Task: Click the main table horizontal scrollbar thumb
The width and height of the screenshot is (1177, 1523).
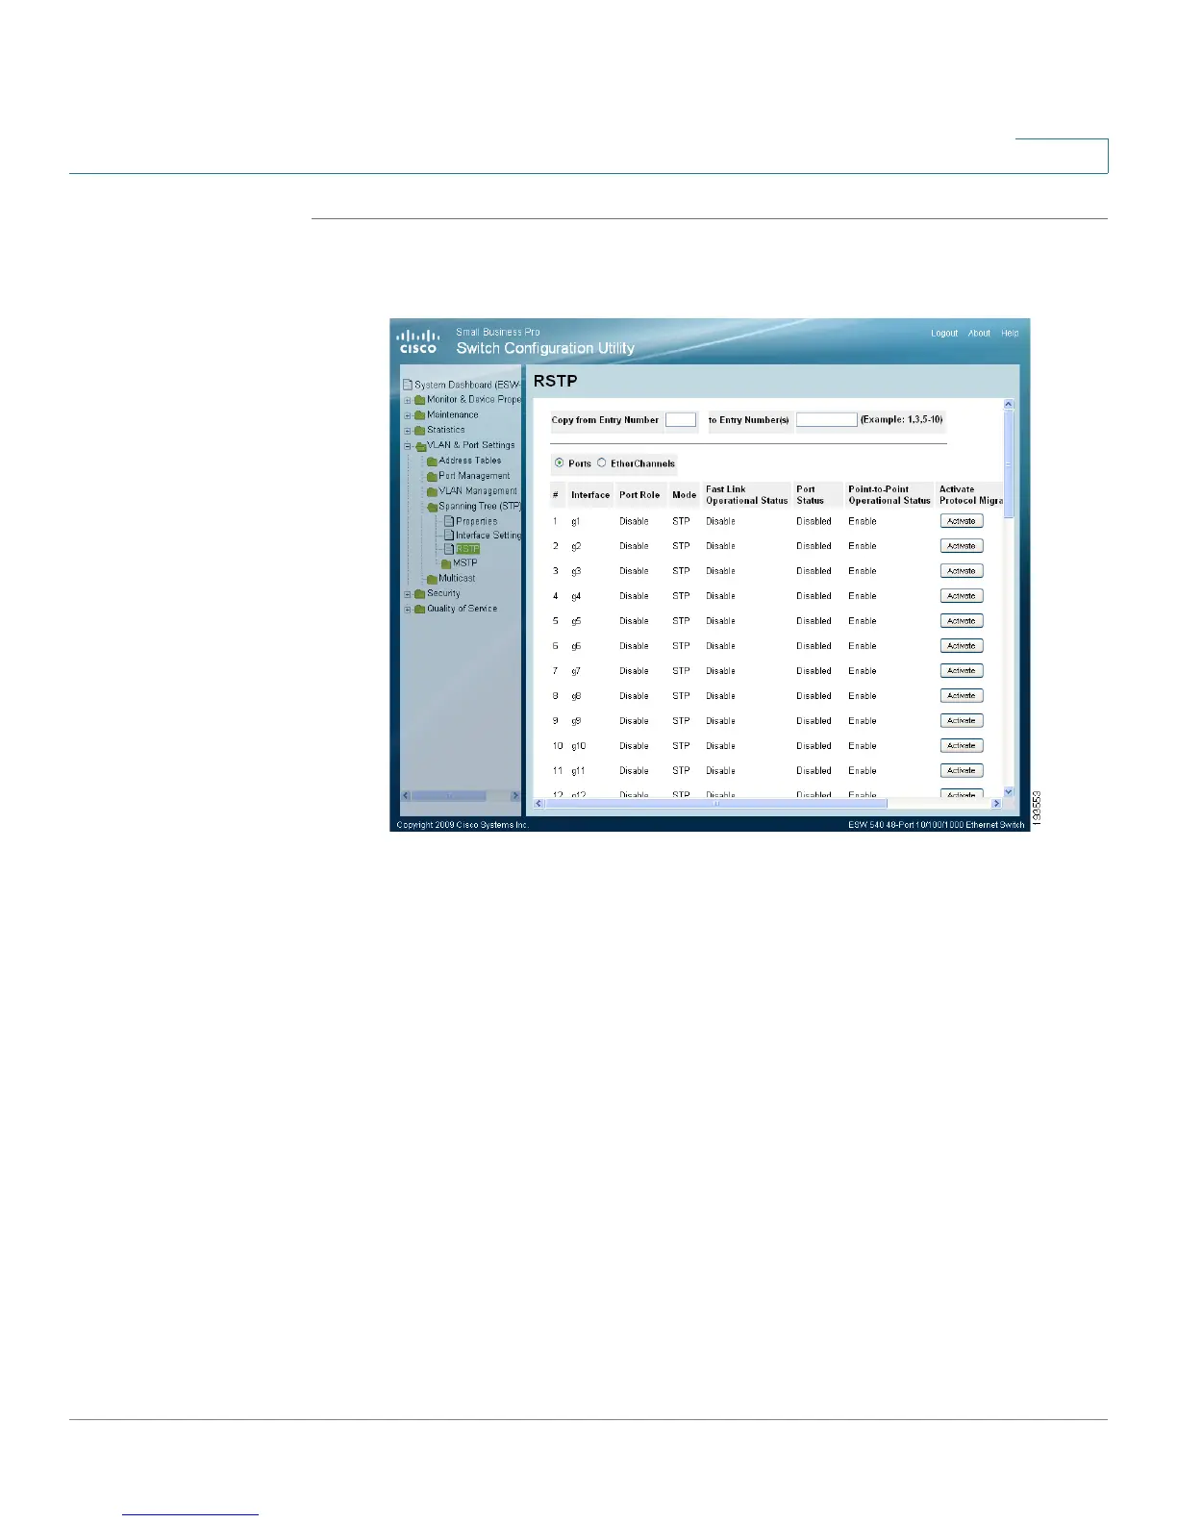Action: pyautogui.click(x=716, y=804)
